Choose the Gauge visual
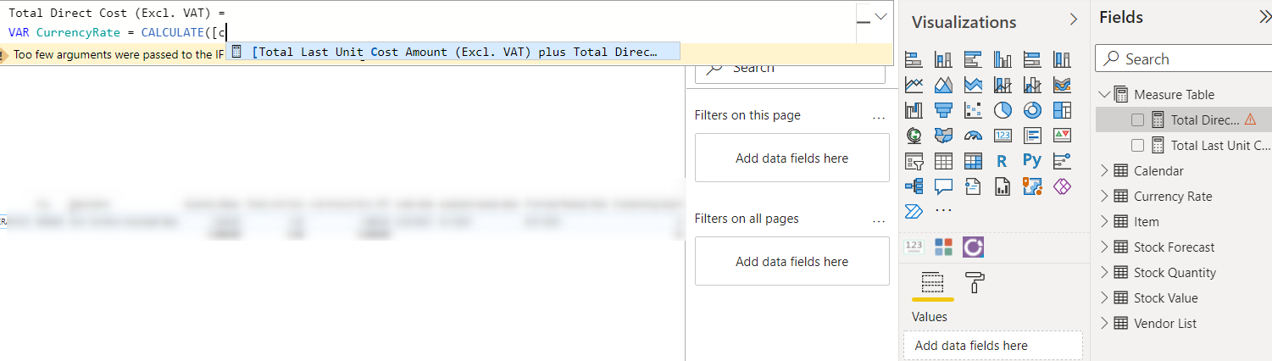The image size is (1272, 361). 973,136
